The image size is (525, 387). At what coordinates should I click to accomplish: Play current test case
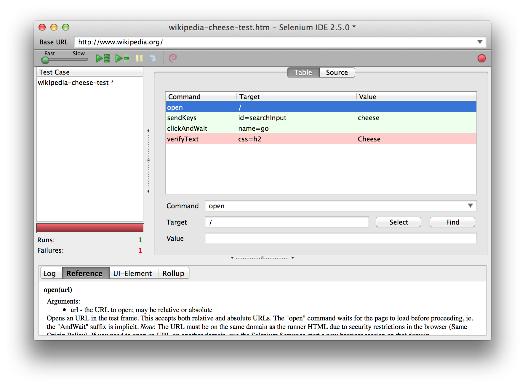122,58
